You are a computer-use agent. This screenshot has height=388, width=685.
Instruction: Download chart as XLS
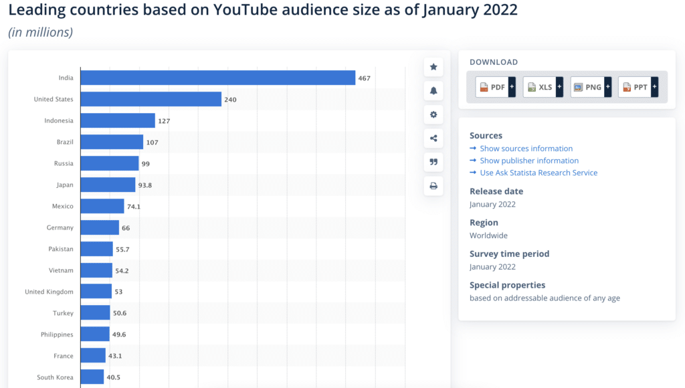[540, 87]
